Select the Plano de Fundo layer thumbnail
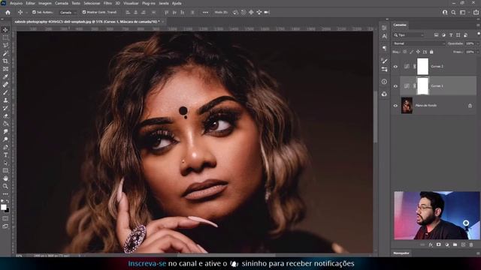This screenshot has width=481, height=270. click(407, 106)
